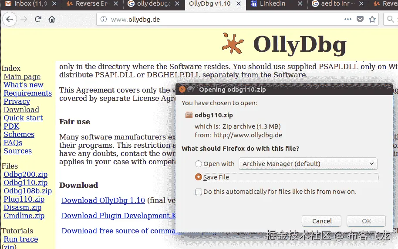Save page to Pocket icon
Viewport: 398px width, 249px height.
(360, 19)
